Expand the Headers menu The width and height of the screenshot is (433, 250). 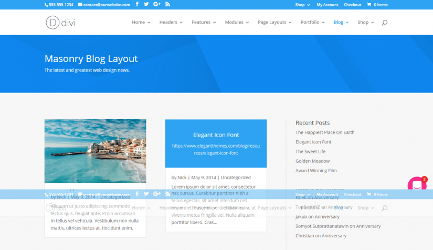[x=171, y=22]
